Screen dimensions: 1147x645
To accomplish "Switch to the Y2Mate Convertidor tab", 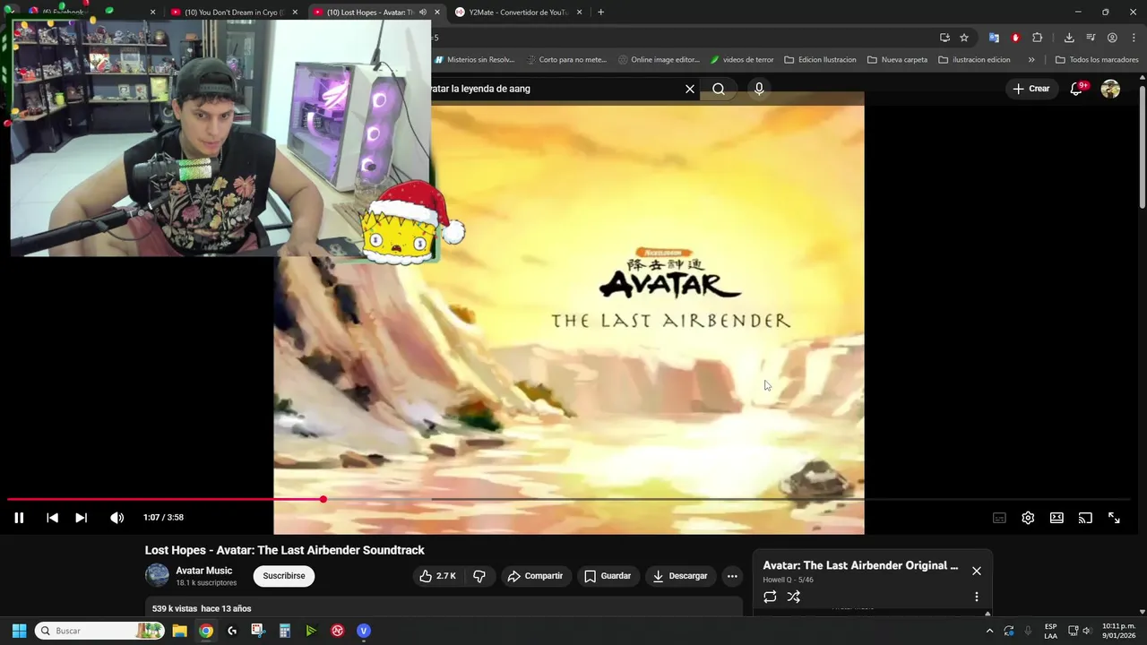I will pos(519,13).
